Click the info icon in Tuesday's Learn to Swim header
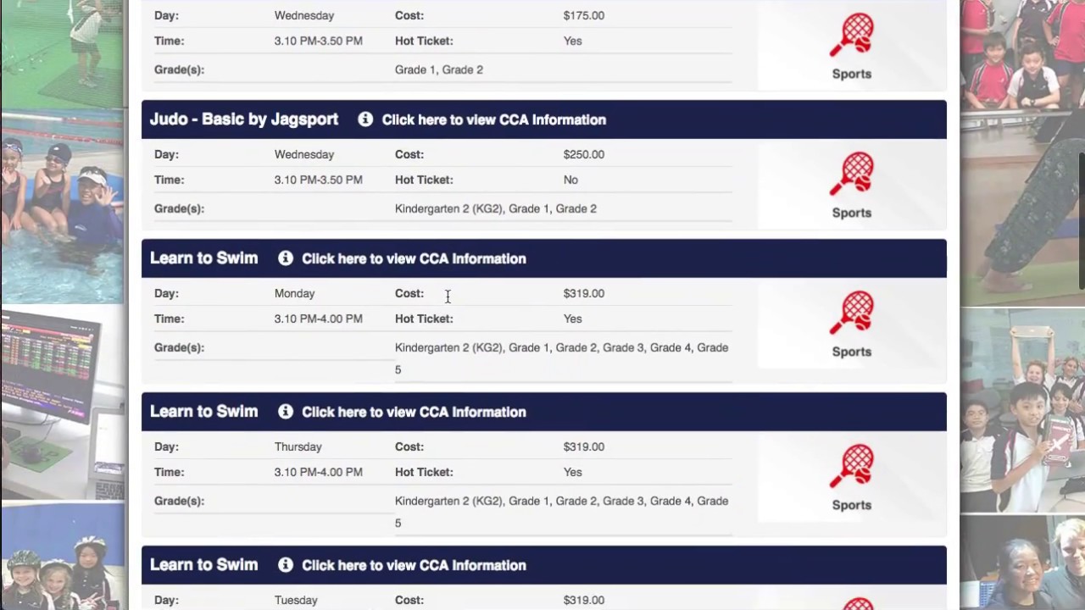 [286, 565]
